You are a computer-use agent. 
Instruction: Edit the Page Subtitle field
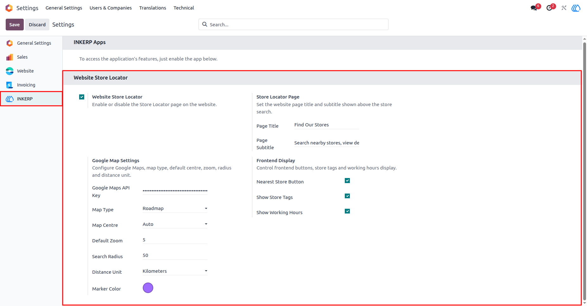tap(326, 143)
